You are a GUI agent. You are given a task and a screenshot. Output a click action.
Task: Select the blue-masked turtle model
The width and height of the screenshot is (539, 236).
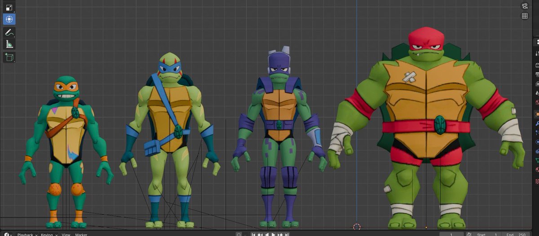(169, 140)
